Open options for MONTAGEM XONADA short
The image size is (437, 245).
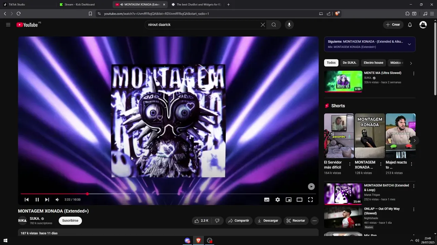[x=381, y=164]
